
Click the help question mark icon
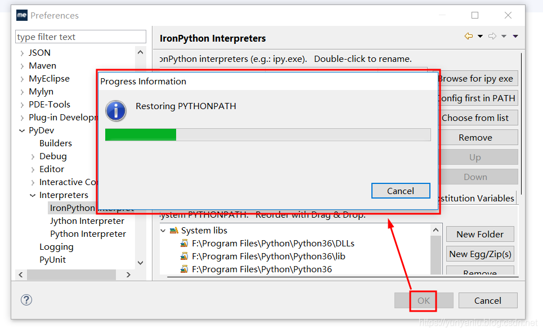pyautogui.click(x=26, y=300)
